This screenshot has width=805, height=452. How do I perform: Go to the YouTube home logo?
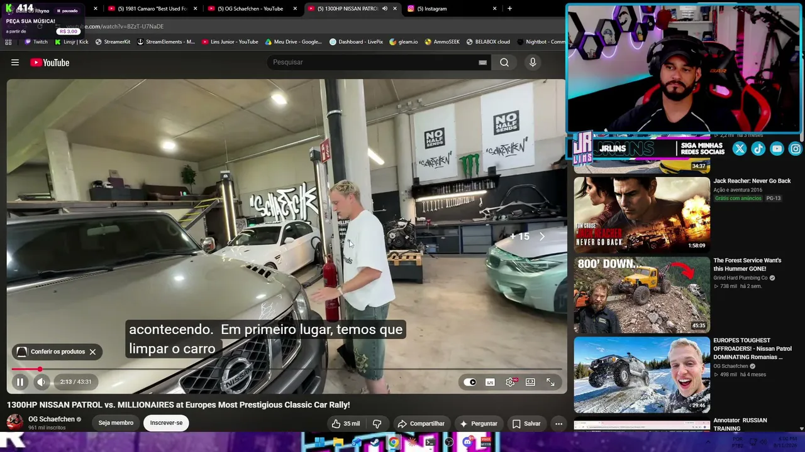pos(50,62)
